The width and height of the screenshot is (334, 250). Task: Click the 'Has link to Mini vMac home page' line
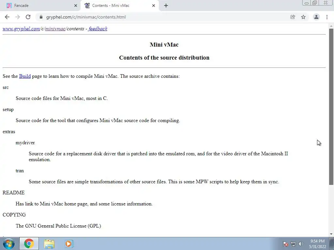pos(84,204)
